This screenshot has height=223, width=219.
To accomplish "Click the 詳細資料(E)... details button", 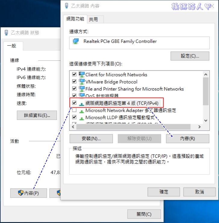I will point(37,115).
